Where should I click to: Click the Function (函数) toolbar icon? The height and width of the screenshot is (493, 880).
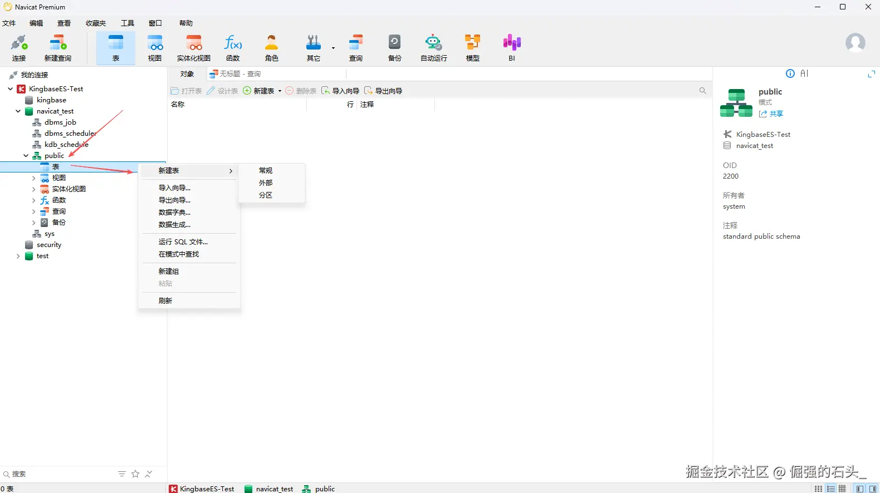[x=233, y=48]
